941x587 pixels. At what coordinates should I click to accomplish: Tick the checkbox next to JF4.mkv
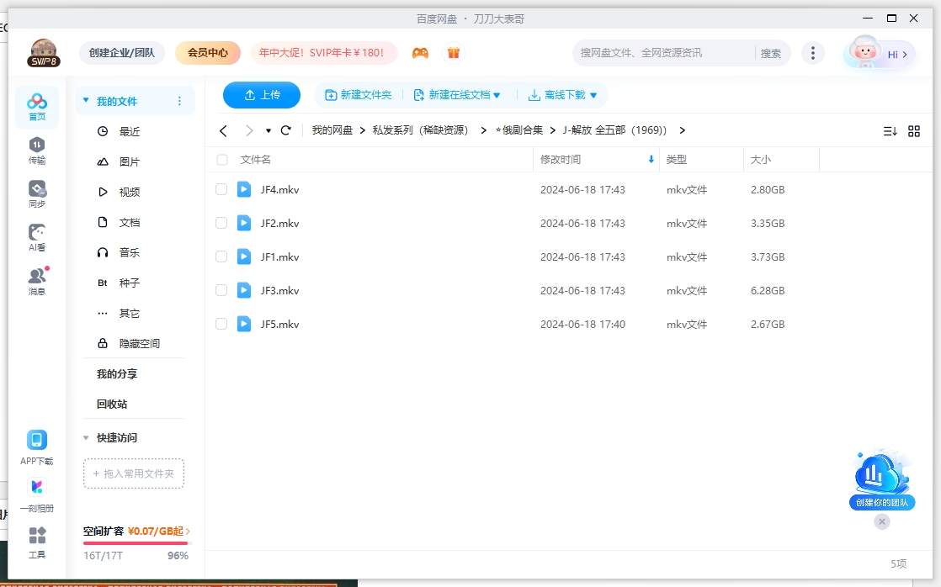pyautogui.click(x=221, y=189)
